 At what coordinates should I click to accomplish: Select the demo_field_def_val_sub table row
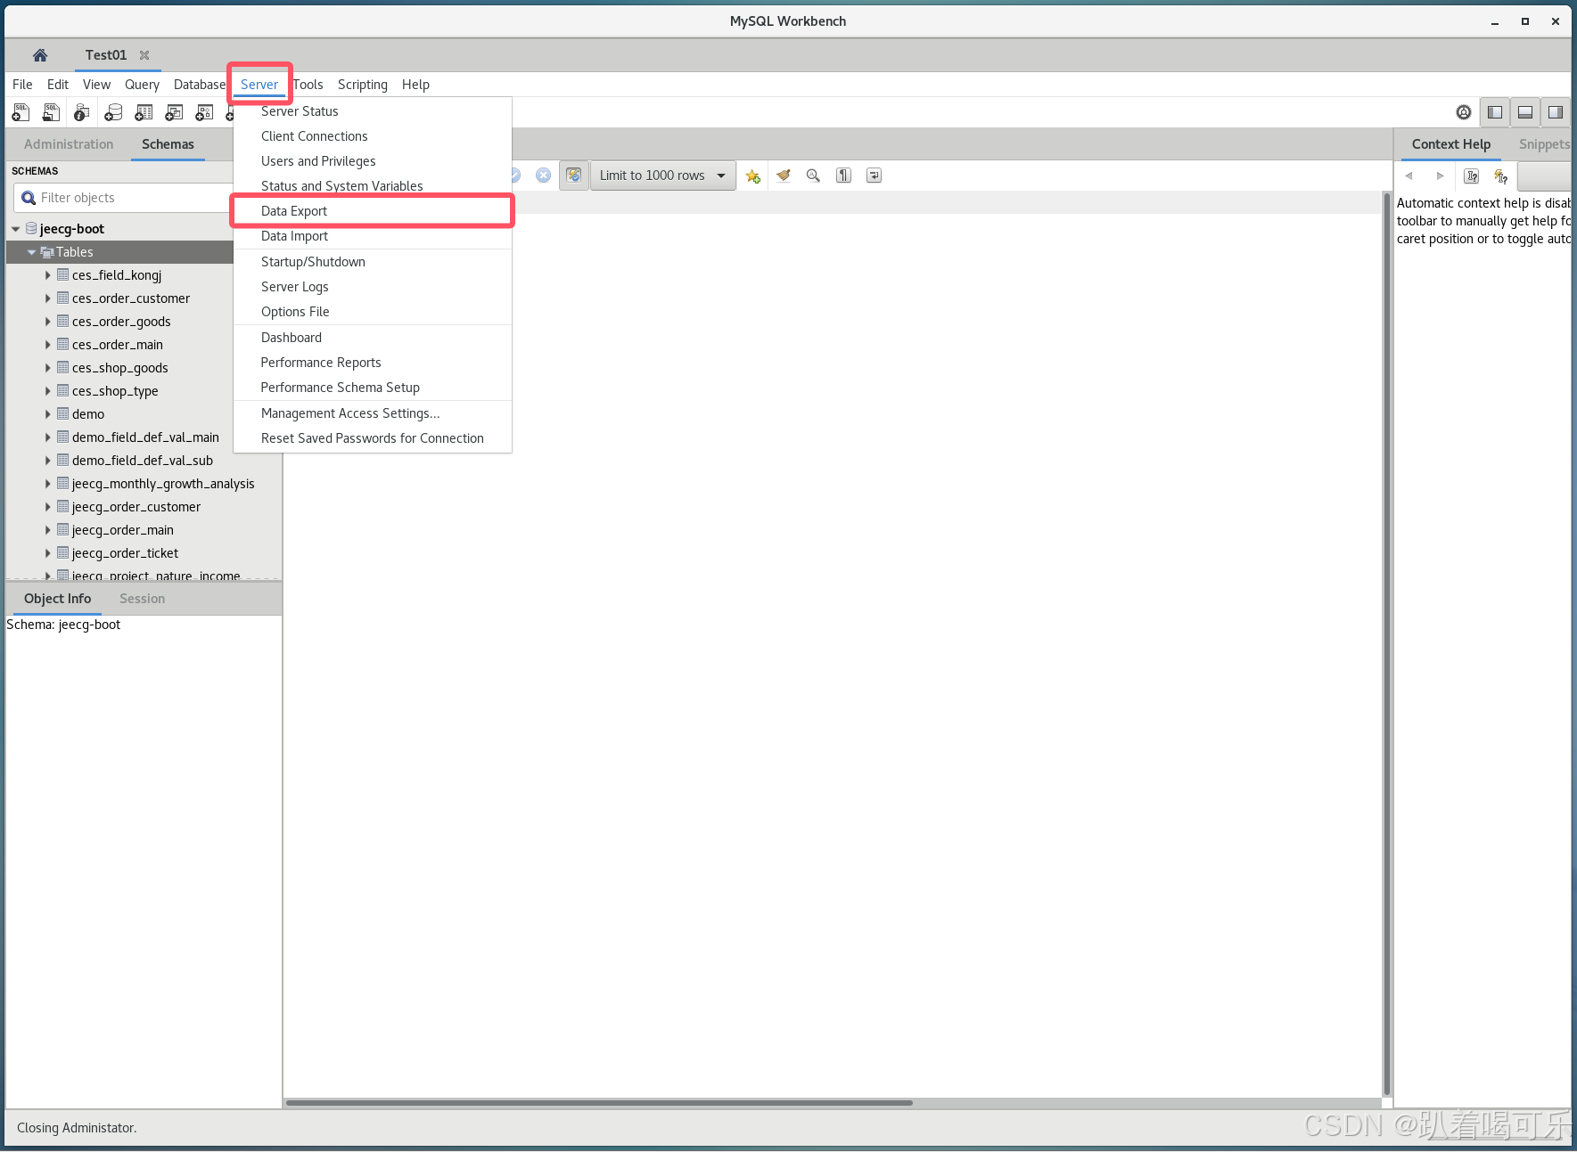pyautogui.click(x=144, y=461)
